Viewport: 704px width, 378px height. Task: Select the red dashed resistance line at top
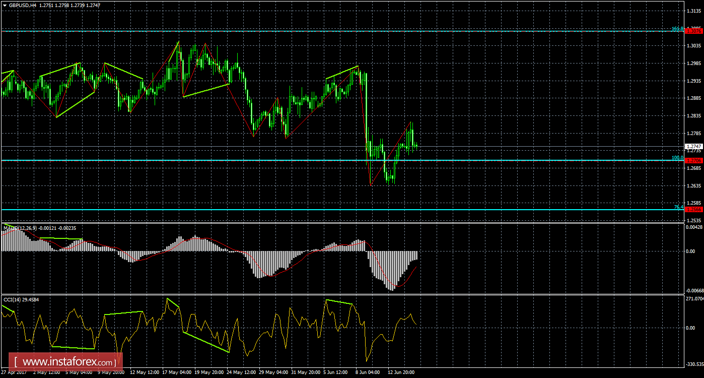tap(302, 30)
